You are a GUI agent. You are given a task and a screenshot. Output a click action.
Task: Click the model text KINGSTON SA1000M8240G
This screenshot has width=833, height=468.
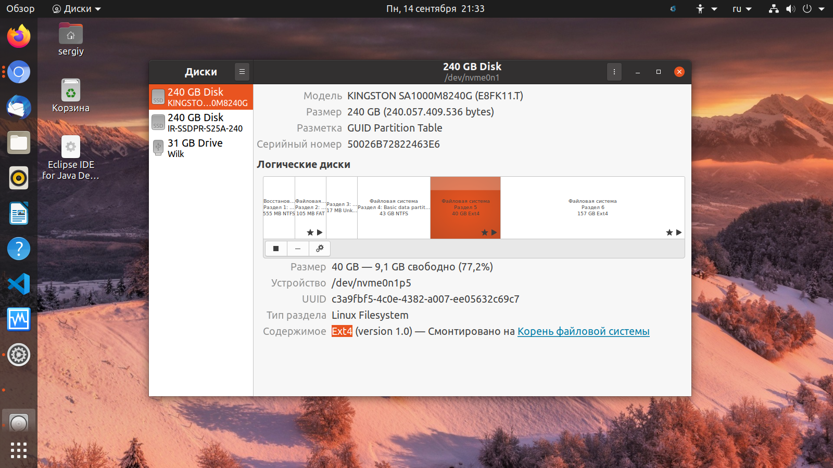435,96
